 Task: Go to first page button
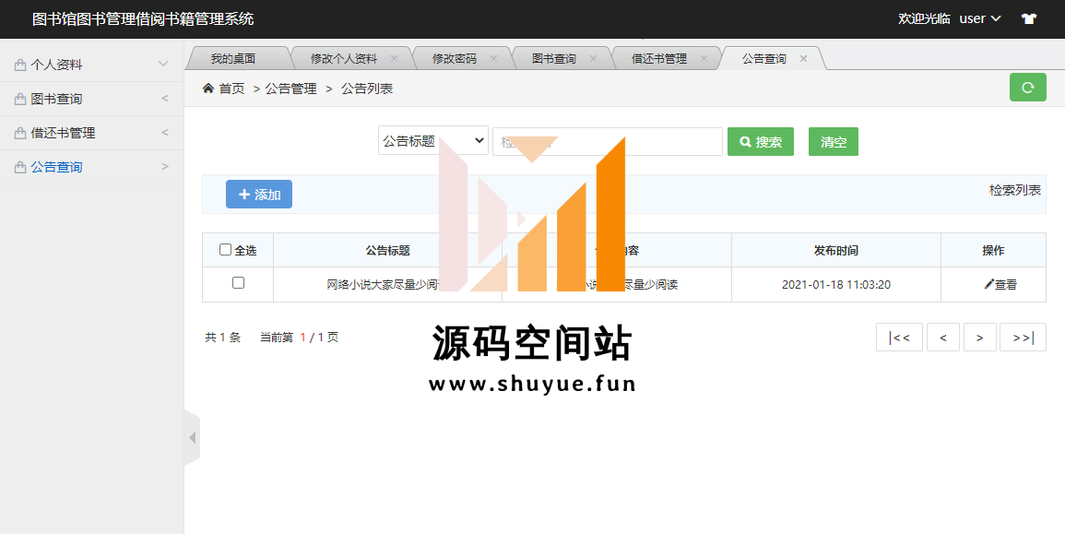click(x=899, y=338)
